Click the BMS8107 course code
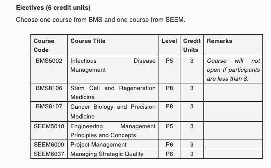Screen dimensions: 271x168 (49, 107)
